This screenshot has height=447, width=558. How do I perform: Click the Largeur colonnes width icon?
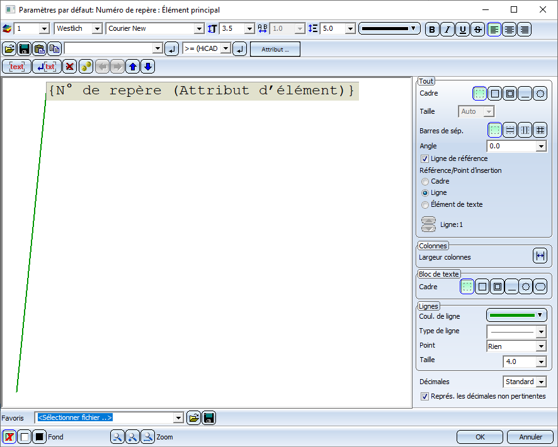(540, 257)
